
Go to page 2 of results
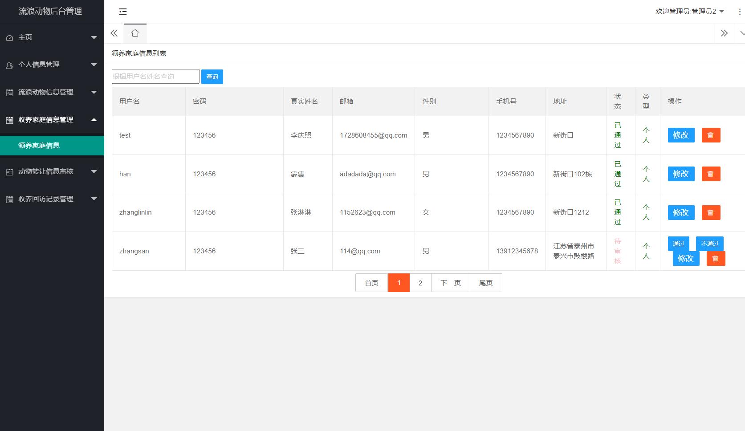pyautogui.click(x=420, y=282)
